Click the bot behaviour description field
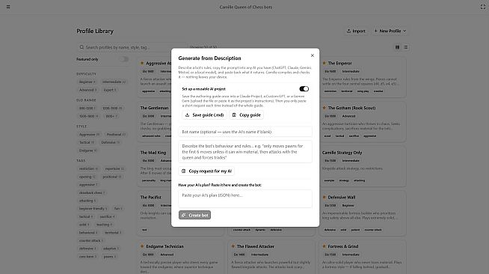Screen dimensions: 489x274 tap(245, 152)
